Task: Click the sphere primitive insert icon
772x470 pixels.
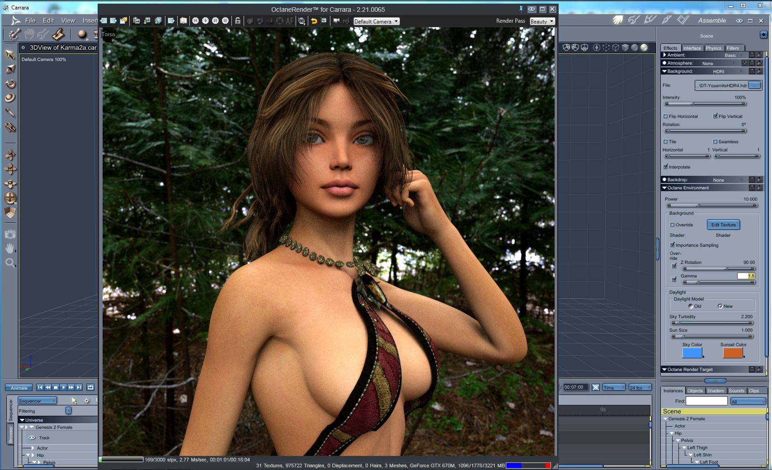Action: 82,34
